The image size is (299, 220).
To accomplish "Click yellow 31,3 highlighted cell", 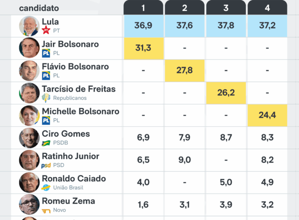I will point(143,48).
